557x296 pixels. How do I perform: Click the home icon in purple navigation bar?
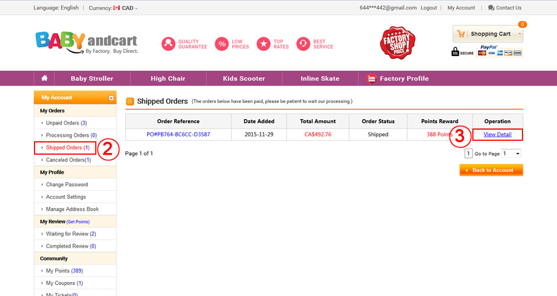point(45,78)
